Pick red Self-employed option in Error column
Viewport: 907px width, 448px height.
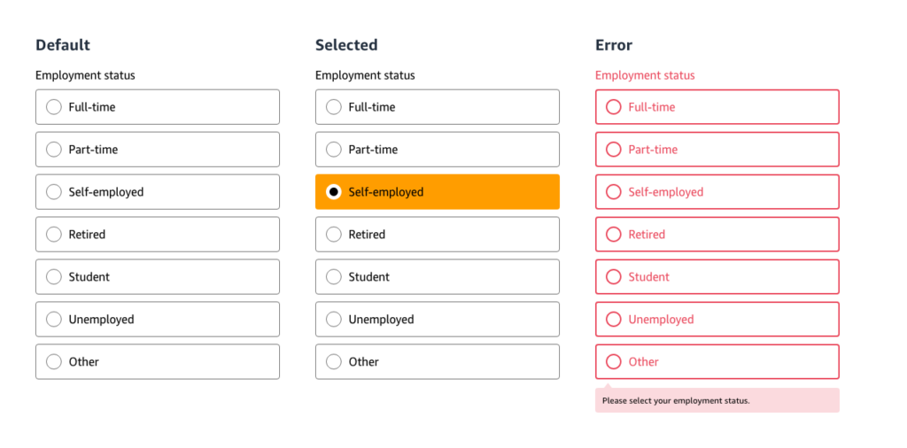[614, 192]
